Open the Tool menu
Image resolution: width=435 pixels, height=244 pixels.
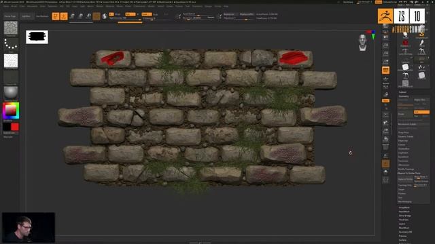188,6
